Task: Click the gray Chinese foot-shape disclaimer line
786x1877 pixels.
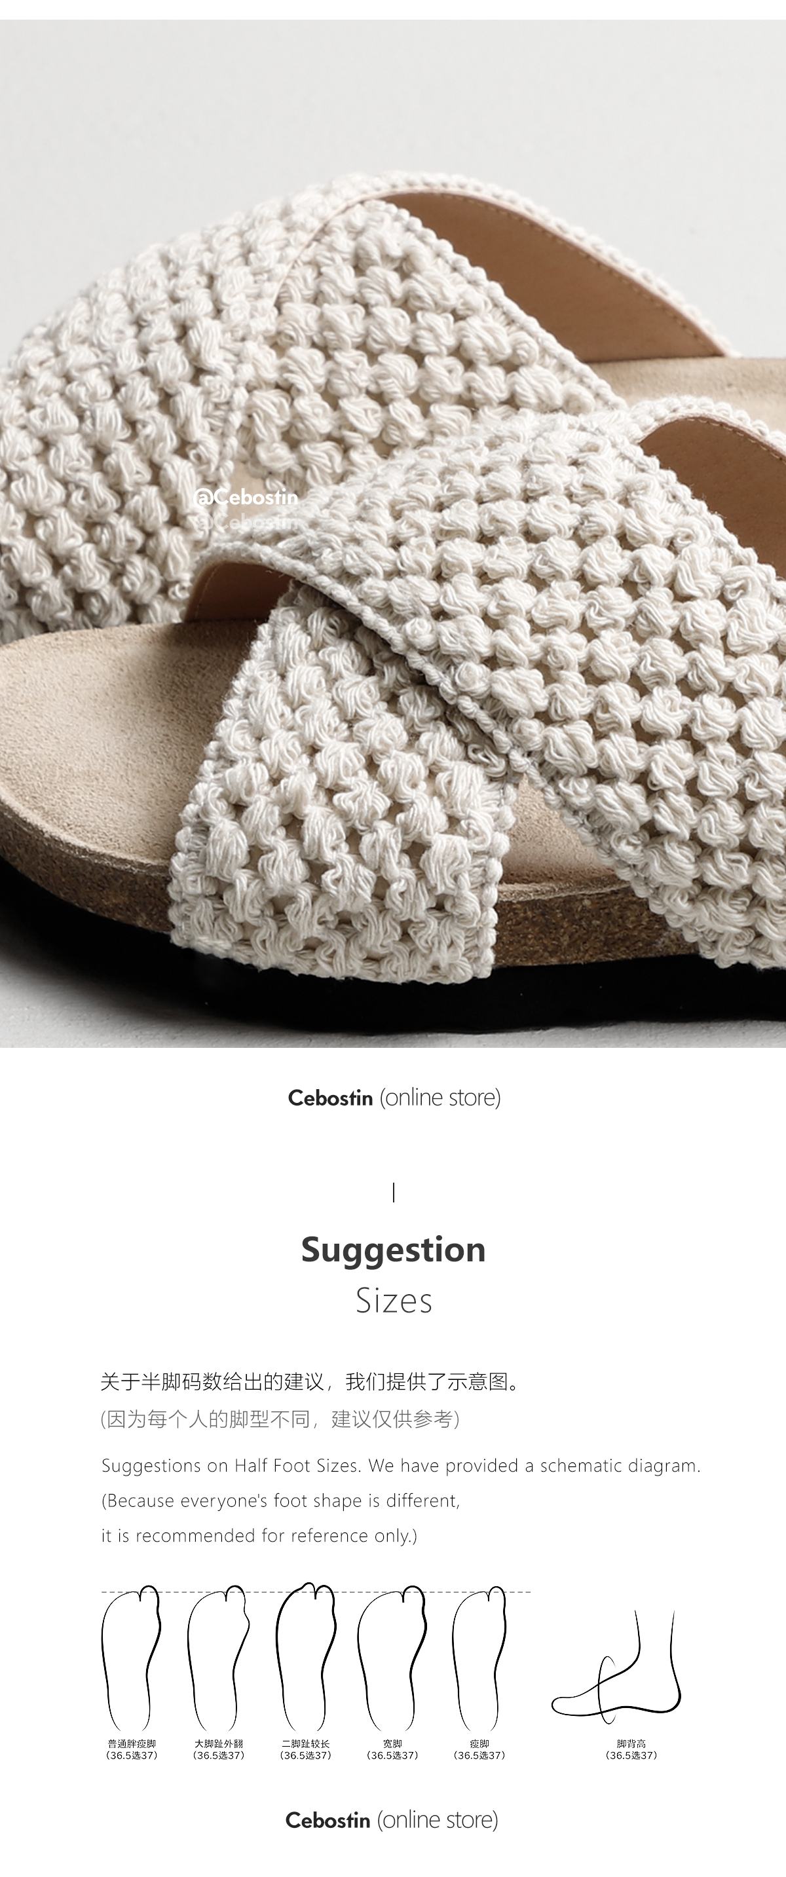Action: pos(280,1419)
